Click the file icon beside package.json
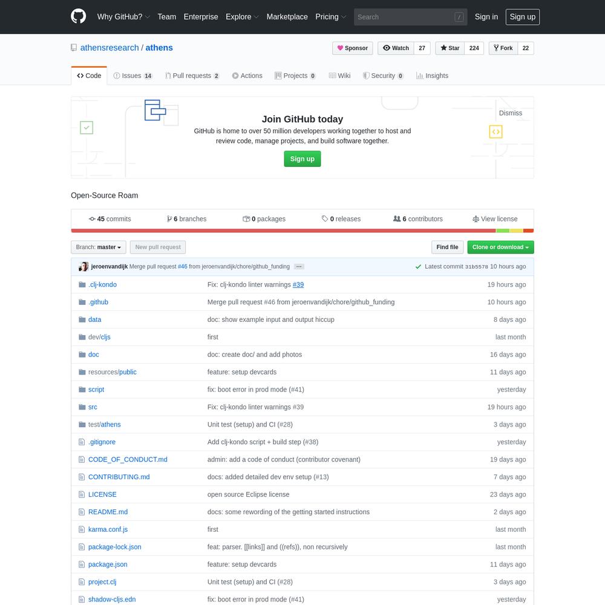Image resolution: width=605 pixels, height=605 pixels. 82,564
